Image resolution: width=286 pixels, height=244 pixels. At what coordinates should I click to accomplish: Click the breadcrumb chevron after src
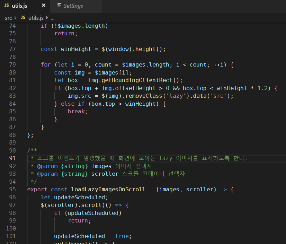coord(16,18)
